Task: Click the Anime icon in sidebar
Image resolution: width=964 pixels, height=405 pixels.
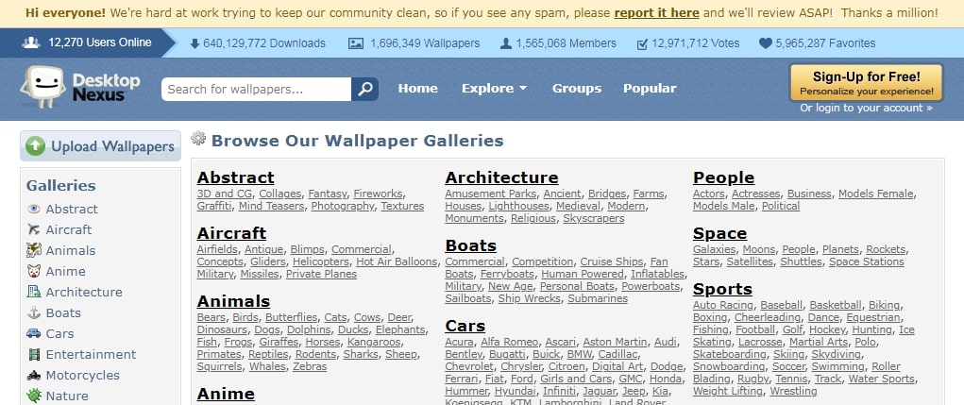Action: [x=34, y=271]
